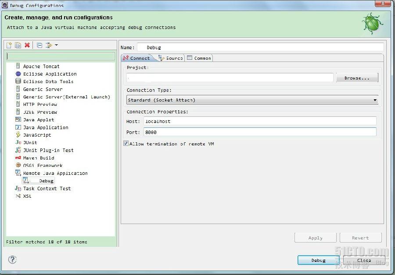
Task: Toggle Allow termination of remote VM
Action: coord(126,143)
